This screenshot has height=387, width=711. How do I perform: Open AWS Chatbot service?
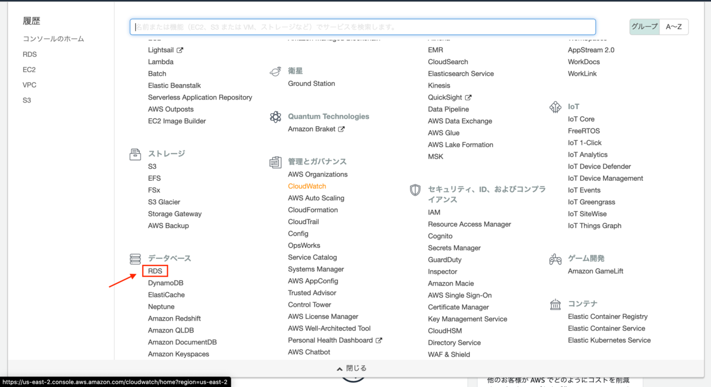pyautogui.click(x=309, y=352)
